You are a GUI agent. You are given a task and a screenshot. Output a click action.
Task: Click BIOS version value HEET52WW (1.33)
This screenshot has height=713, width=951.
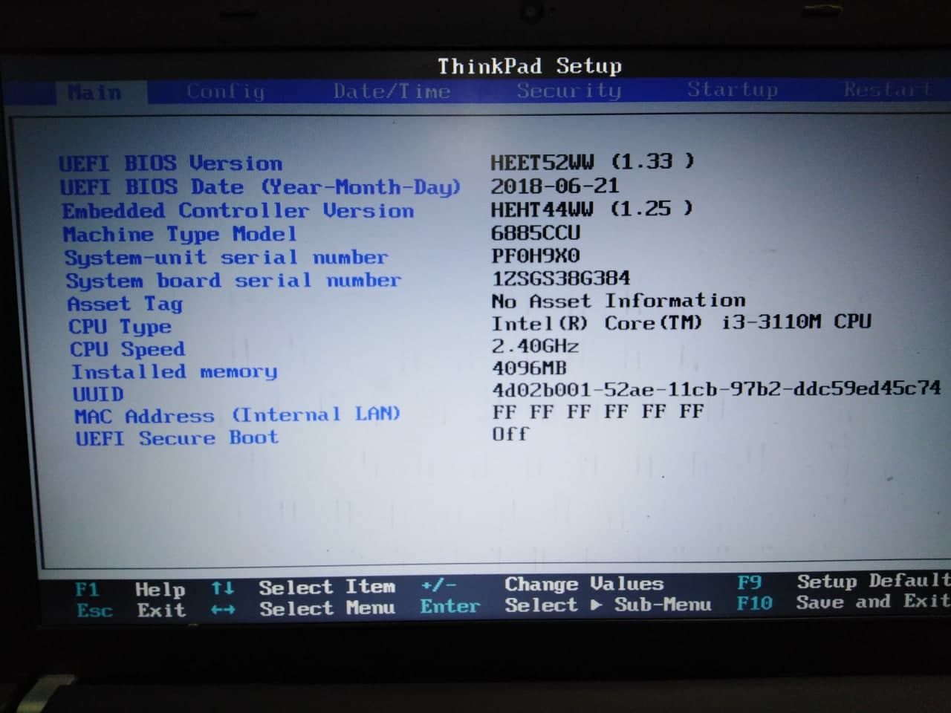coord(592,162)
